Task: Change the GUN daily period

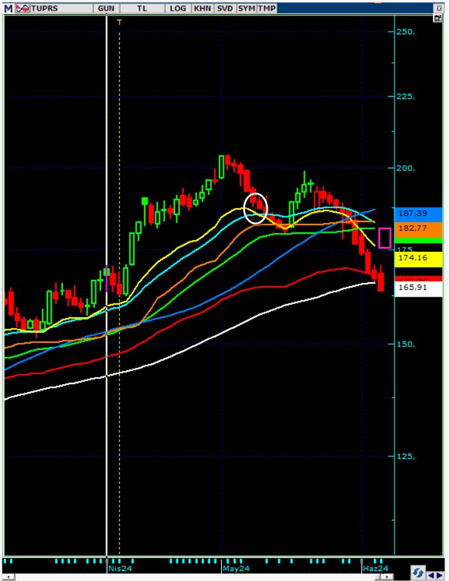Action: coord(107,8)
